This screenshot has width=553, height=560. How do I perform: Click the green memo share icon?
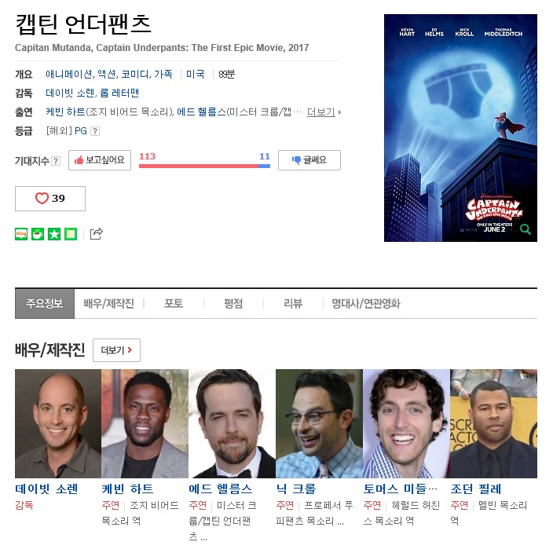click(x=71, y=234)
